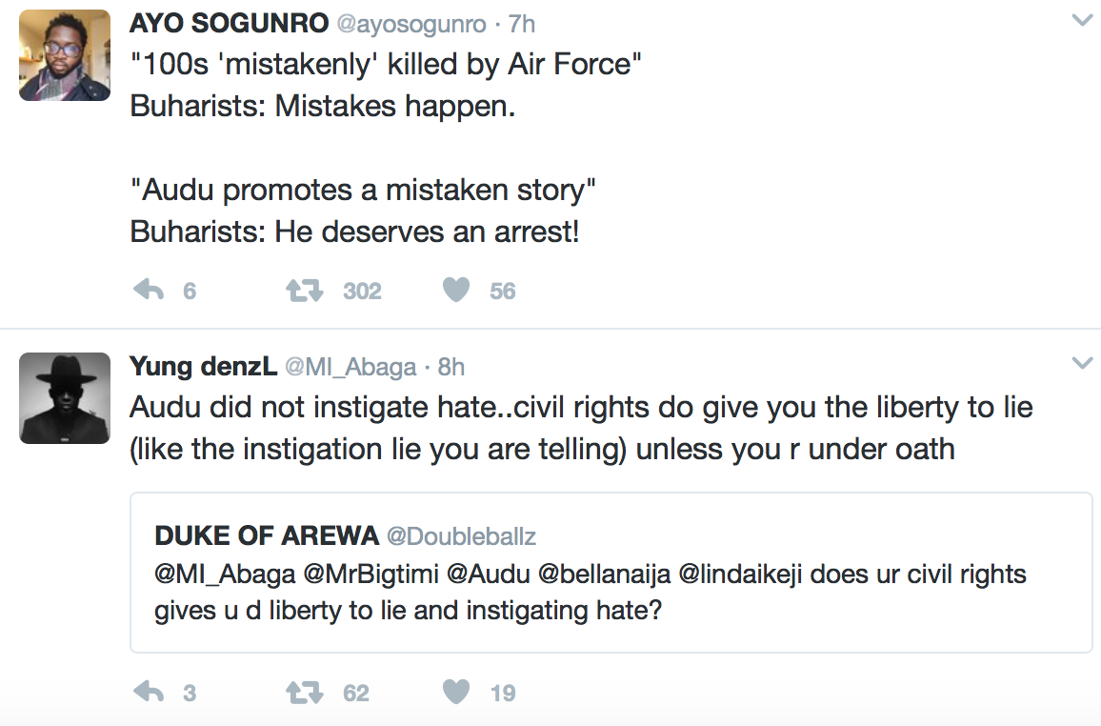
Task: Open the @MI_Abaga handle
Action: (x=350, y=366)
